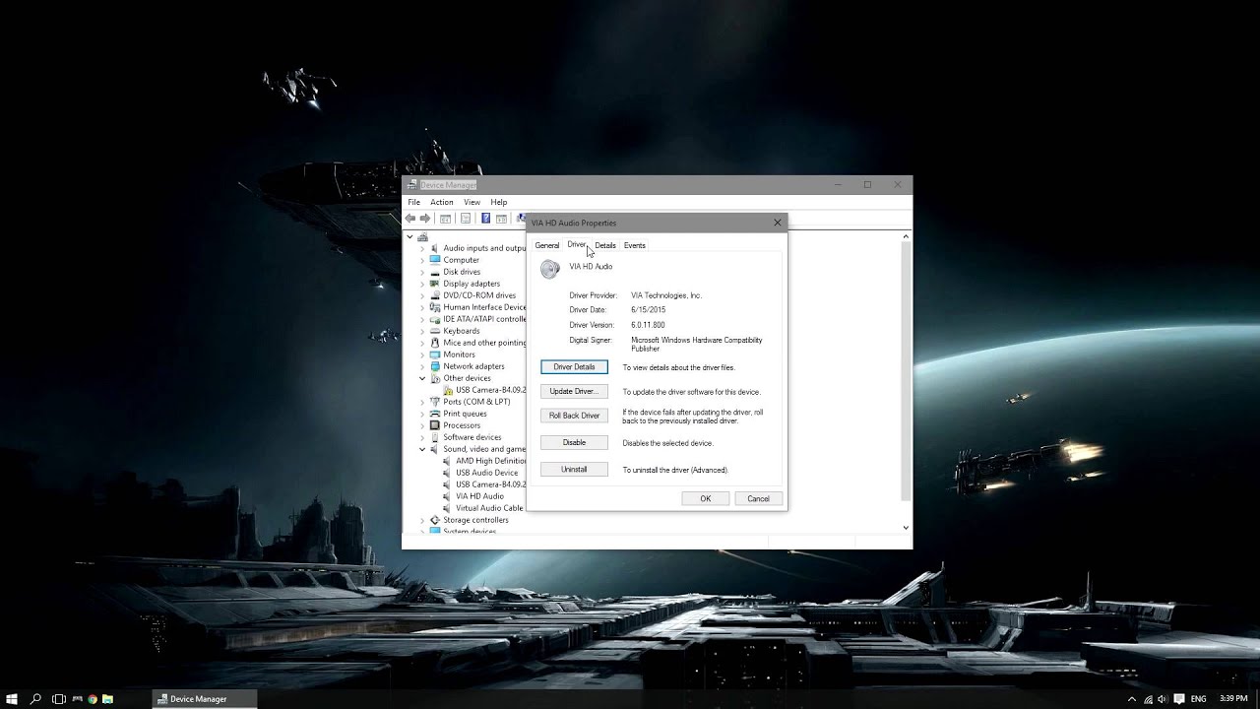The width and height of the screenshot is (1260, 709).
Task: Click the ENG language indicator
Action: coord(1198,699)
